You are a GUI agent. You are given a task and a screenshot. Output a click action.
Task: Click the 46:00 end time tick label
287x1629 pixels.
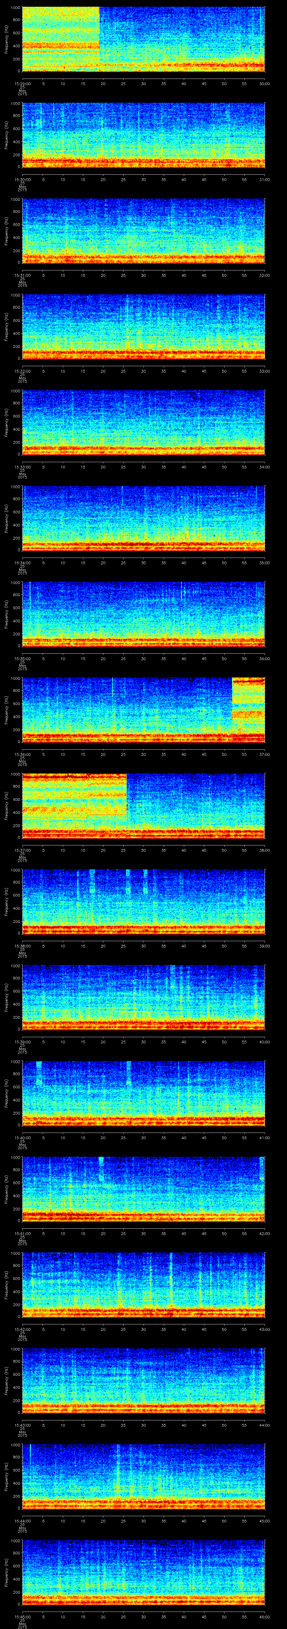coord(265,1616)
